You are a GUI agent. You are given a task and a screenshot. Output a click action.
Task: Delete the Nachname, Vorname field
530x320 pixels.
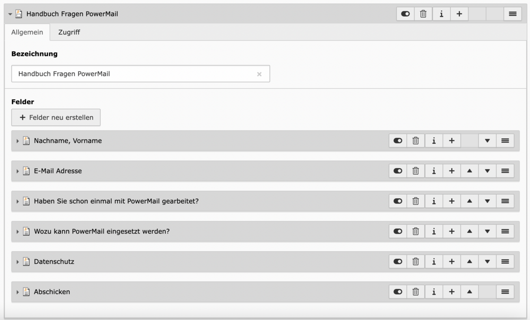click(416, 141)
